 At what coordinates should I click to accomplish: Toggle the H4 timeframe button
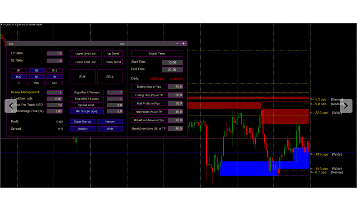click(x=54, y=77)
